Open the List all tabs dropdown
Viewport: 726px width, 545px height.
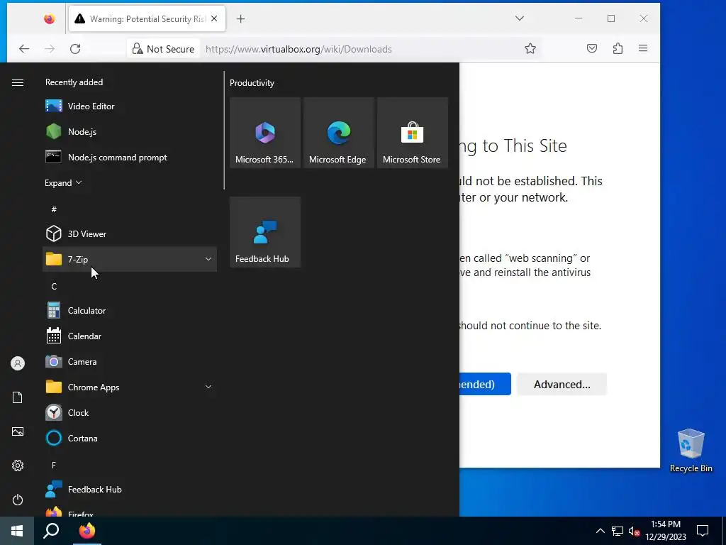coord(520,18)
